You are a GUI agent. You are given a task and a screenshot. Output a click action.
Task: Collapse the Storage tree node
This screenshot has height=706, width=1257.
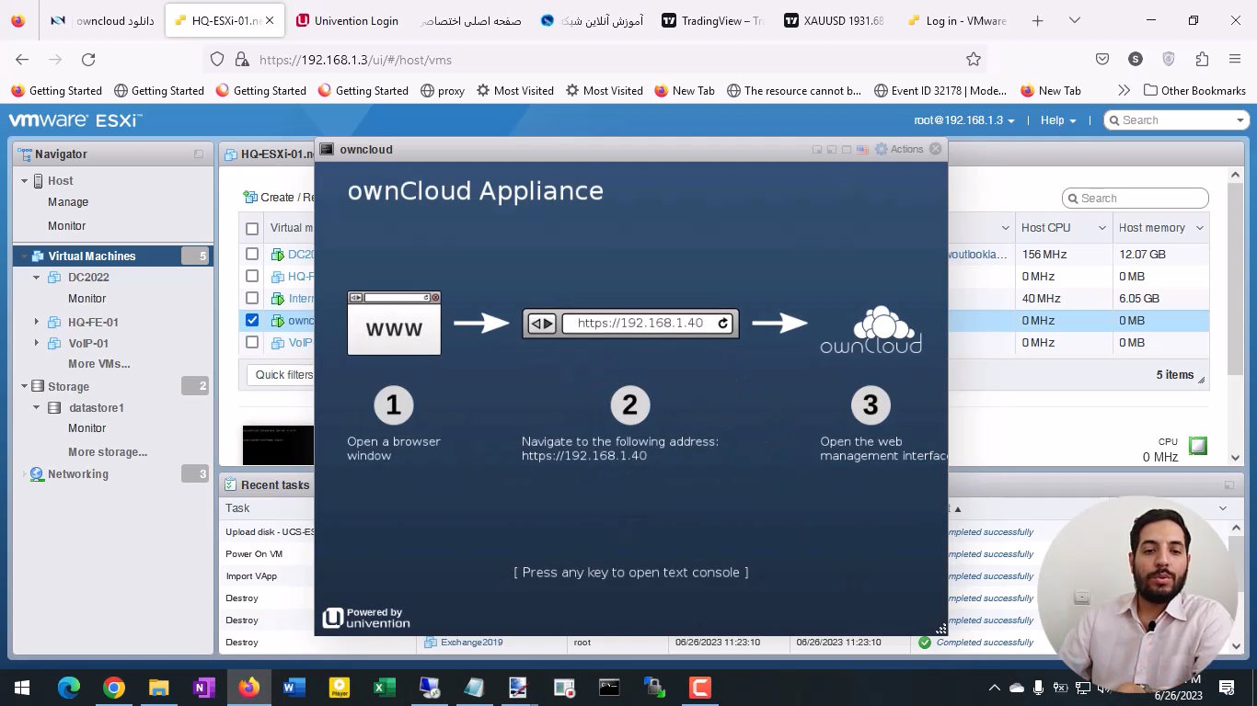(x=24, y=387)
